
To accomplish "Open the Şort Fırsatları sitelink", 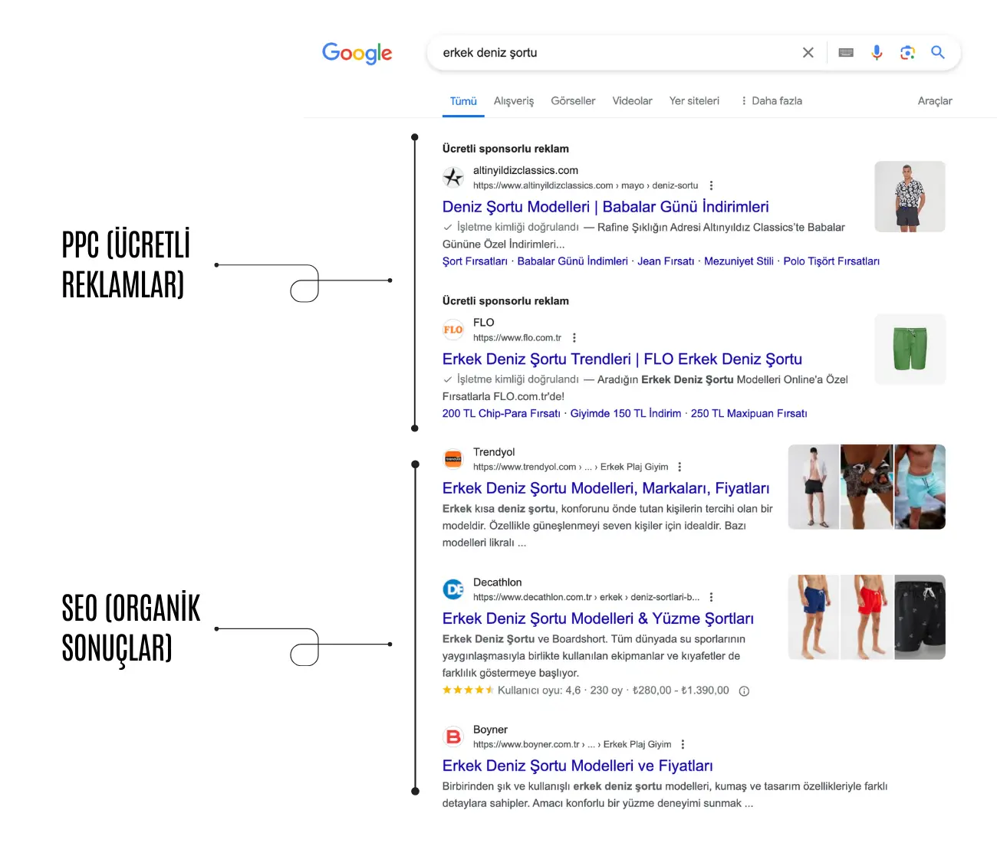I will click(475, 261).
